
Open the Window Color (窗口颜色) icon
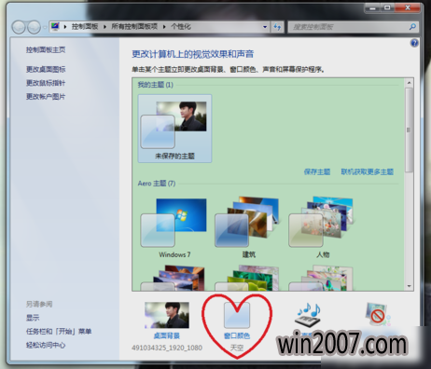pos(237,316)
